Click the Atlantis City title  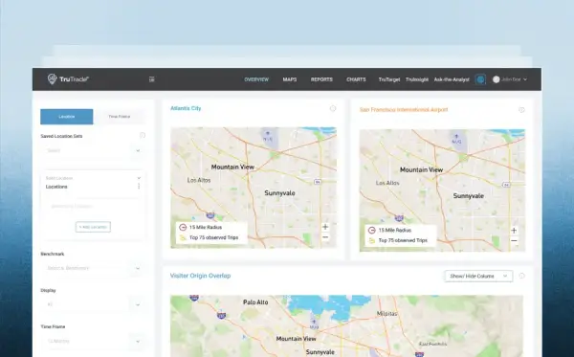(186, 108)
